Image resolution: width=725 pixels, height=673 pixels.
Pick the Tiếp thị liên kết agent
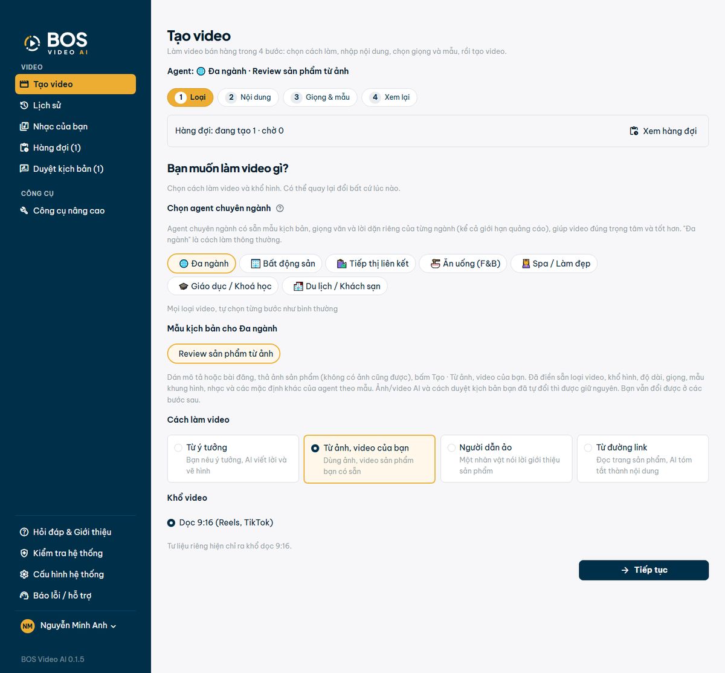[x=371, y=264]
